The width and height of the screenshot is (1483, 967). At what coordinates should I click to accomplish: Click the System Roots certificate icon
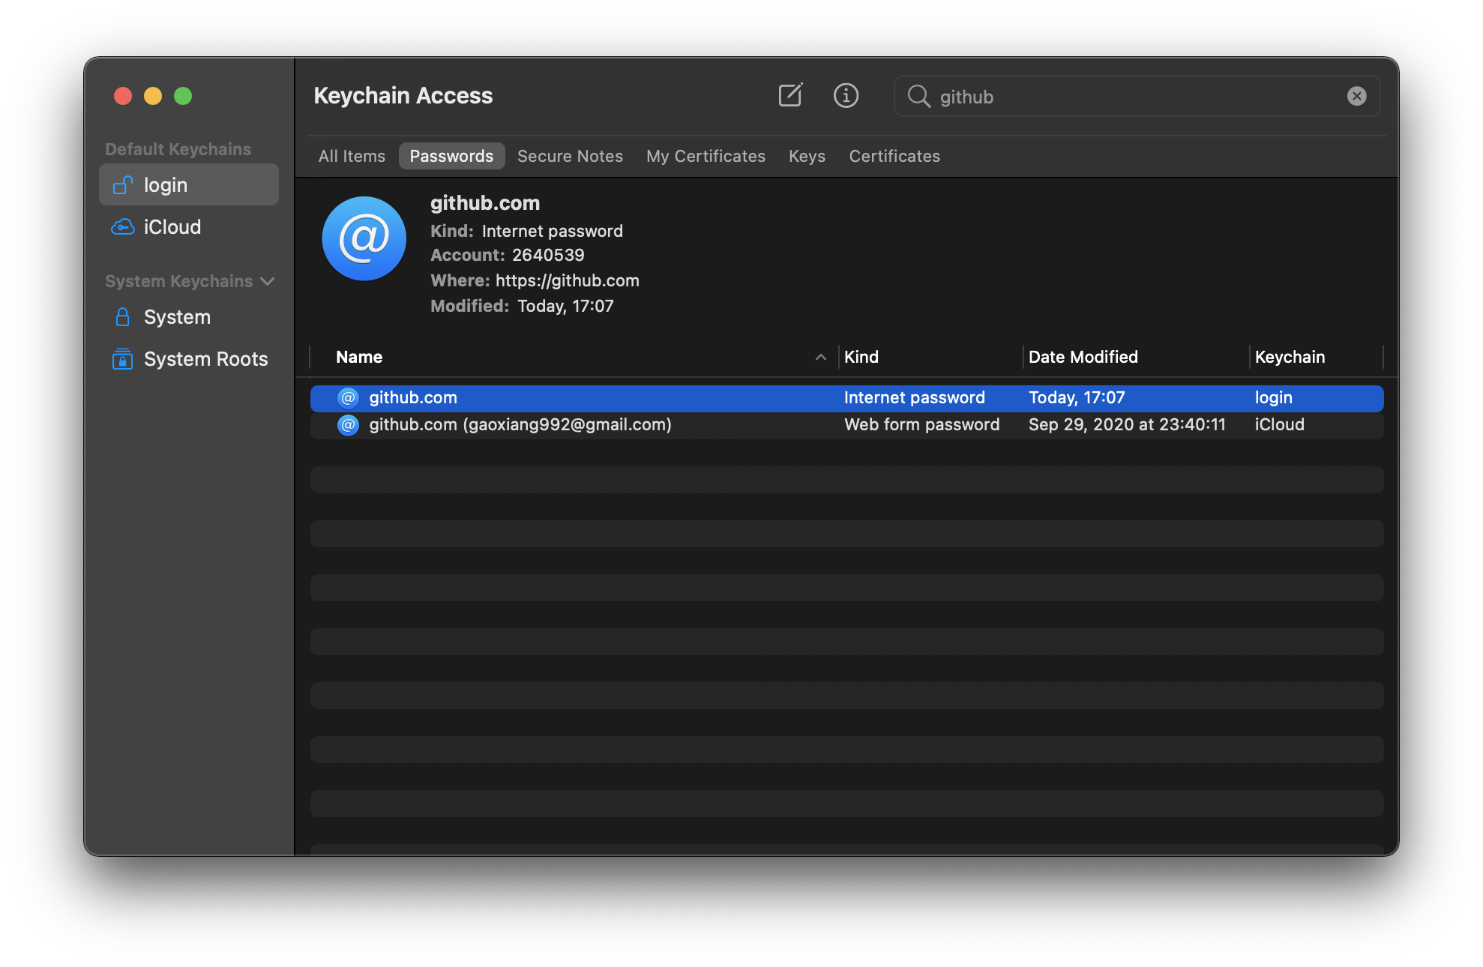[x=122, y=359]
